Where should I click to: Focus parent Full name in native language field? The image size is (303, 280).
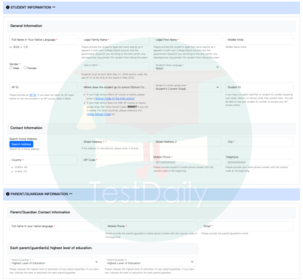pyautogui.click(x=55, y=226)
